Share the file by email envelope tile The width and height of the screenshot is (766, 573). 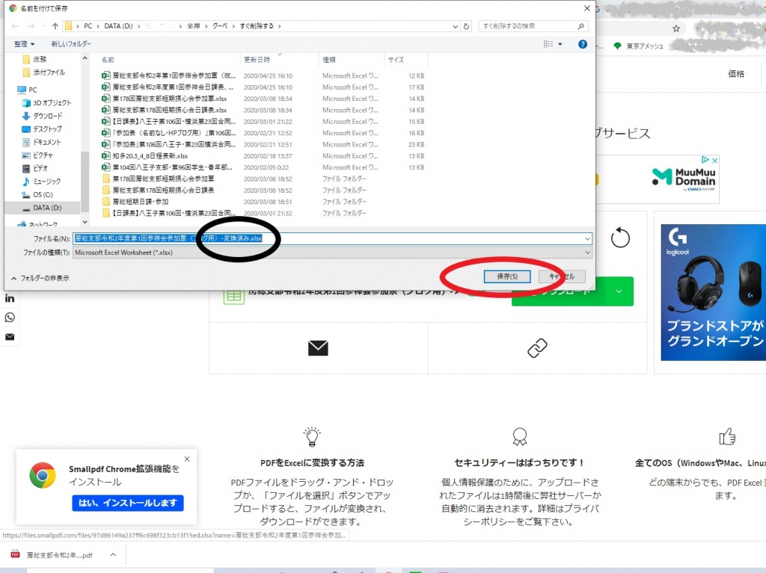(318, 348)
